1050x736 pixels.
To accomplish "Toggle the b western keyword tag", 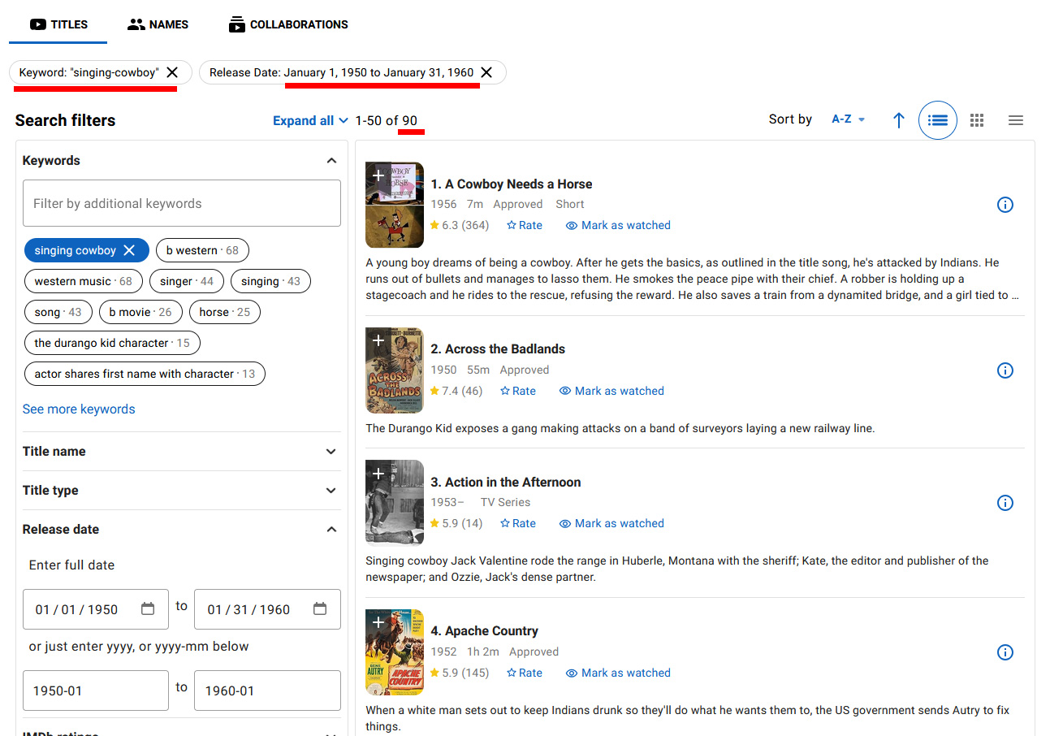I will (x=202, y=250).
